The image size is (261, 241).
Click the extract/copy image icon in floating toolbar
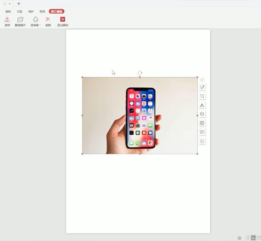click(x=202, y=132)
